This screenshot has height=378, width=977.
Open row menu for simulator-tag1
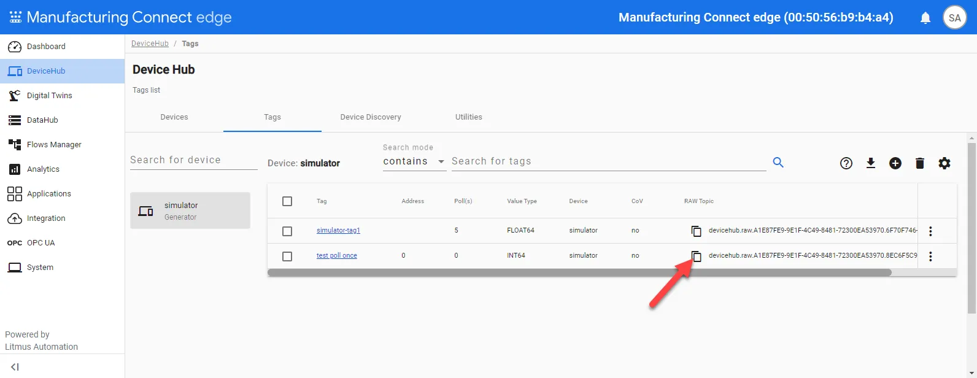(x=930, y=231)
